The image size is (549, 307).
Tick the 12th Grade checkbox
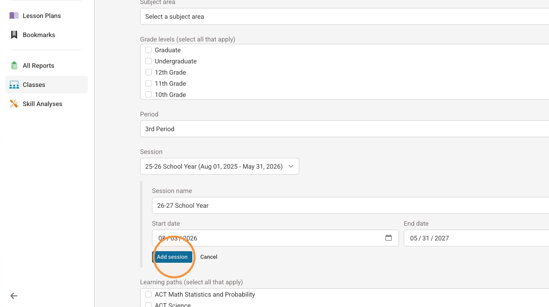coord(148,72)
